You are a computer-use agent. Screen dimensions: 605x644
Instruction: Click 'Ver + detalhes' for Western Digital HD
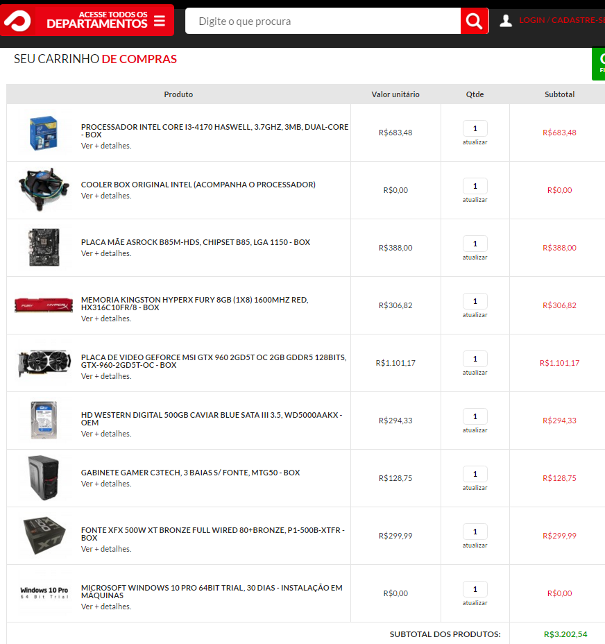[106, 434]
